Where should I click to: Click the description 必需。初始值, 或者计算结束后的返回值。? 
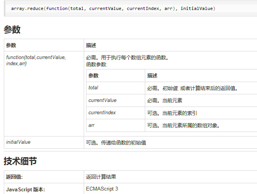point(192,88)
